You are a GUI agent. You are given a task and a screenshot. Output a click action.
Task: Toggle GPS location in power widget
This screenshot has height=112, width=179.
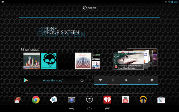pos(126,80)
